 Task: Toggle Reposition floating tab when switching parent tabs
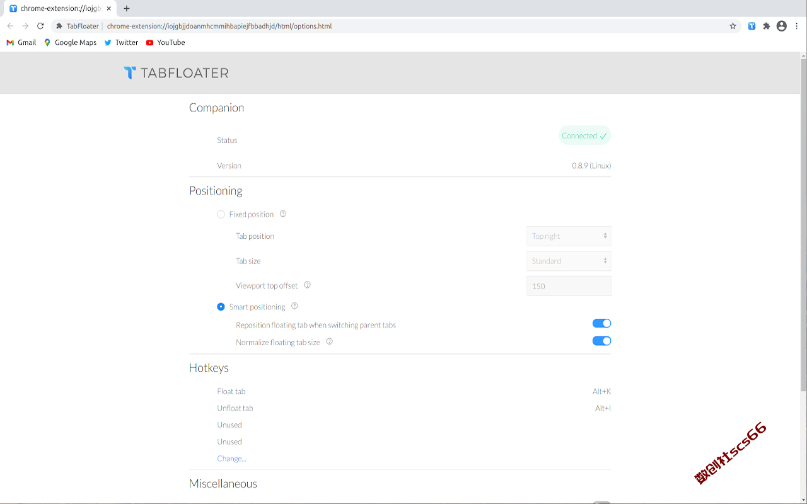pos(601,323)
